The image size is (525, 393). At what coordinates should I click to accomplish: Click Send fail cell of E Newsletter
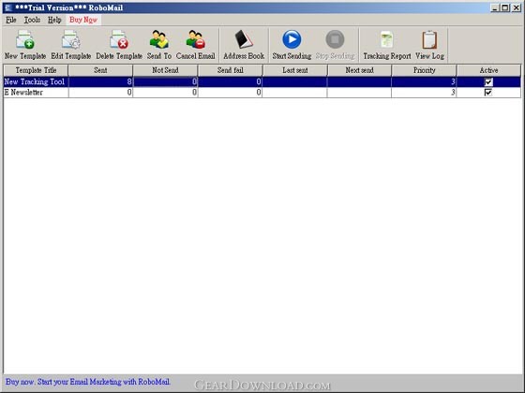coord(231,93)
